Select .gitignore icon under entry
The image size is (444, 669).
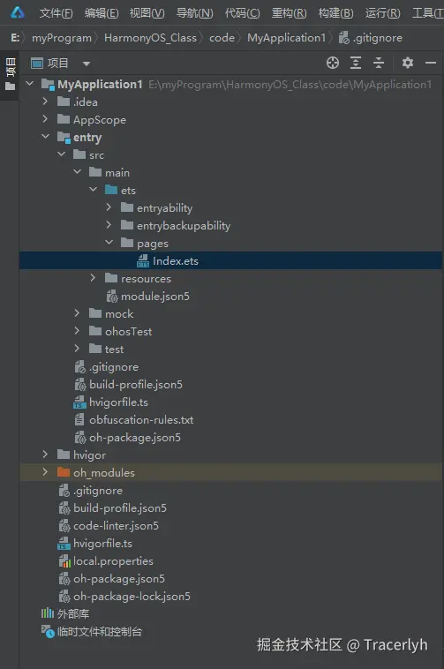click(79, 367)
